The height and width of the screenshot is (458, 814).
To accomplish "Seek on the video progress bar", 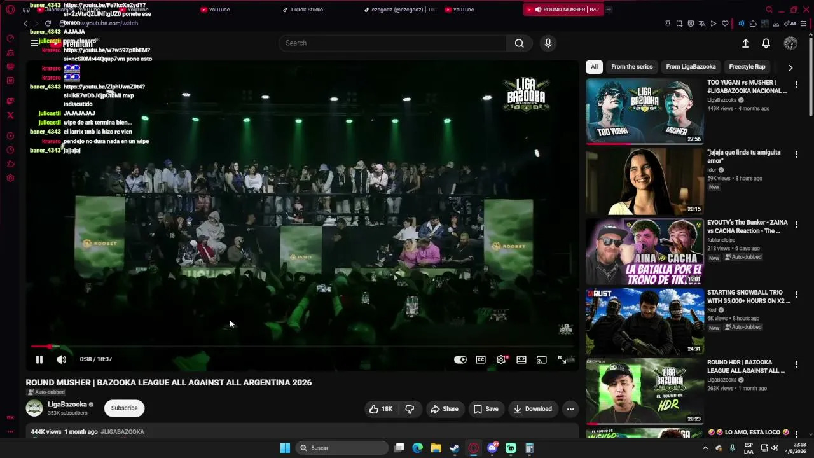I will tap(303, 347).
